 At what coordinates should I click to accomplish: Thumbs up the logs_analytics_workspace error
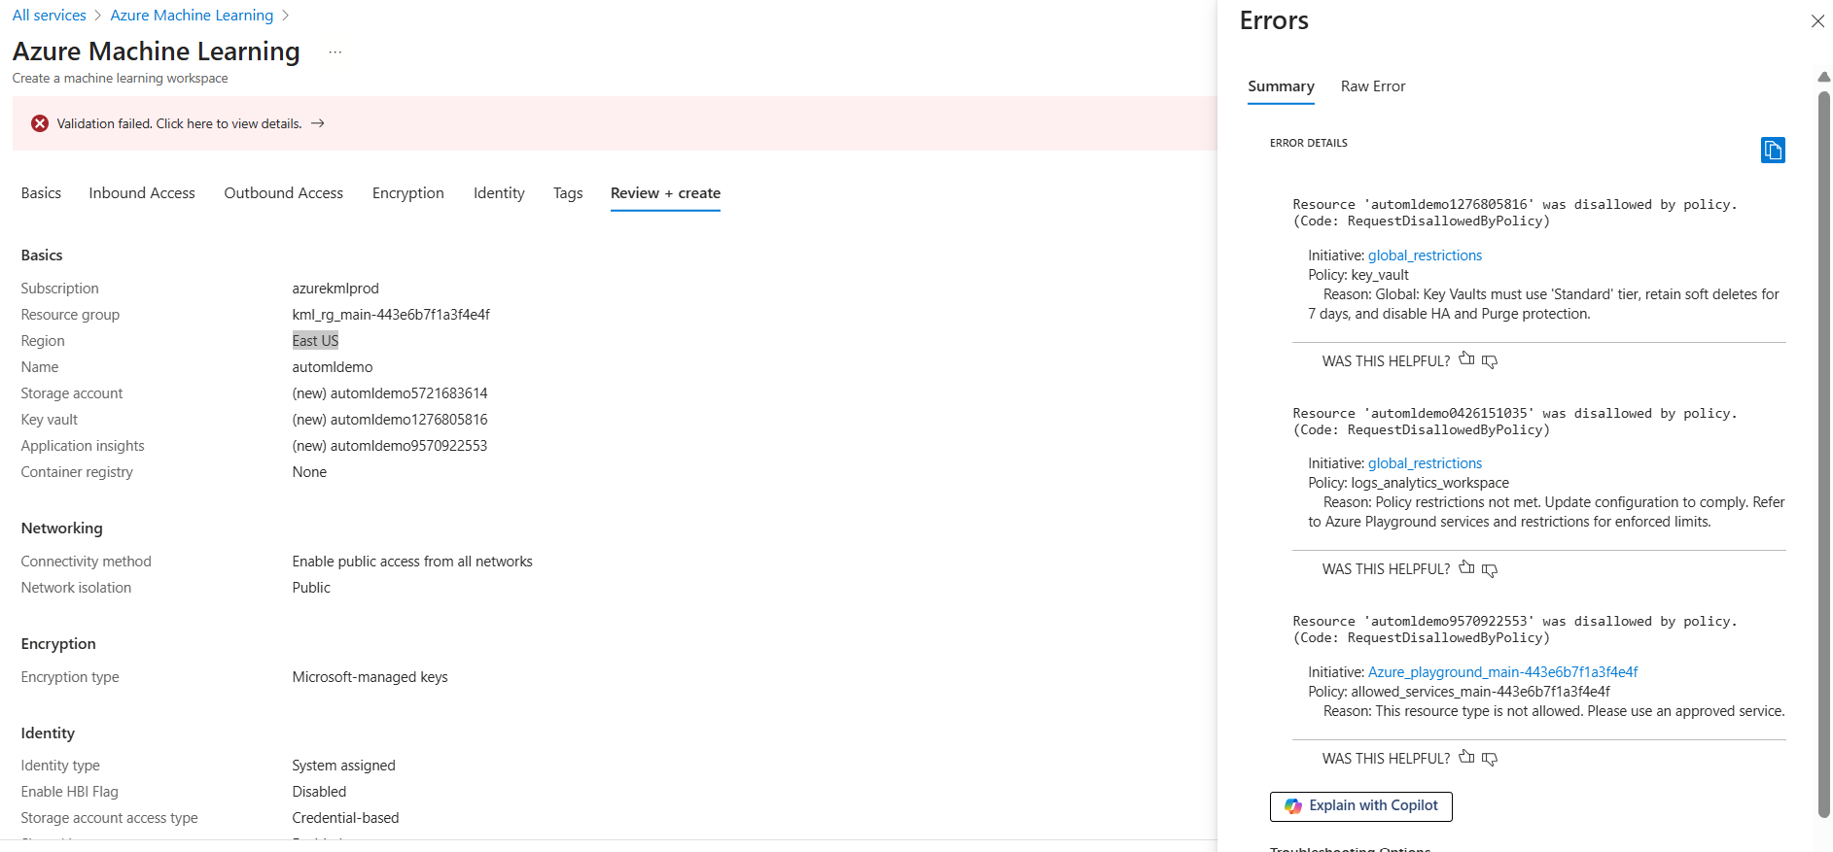pyautogui.click(x=1466, y=567)
